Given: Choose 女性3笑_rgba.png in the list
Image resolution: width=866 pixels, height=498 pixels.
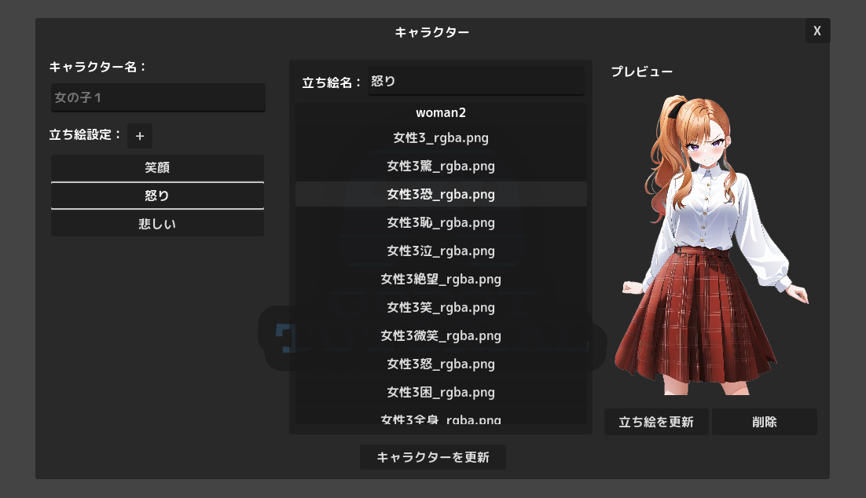Looking at the screenshot, I should [440, 308].
